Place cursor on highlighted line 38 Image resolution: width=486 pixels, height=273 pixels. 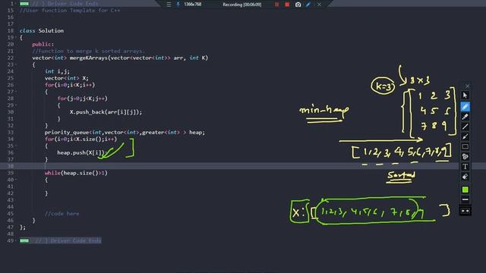[243, 166]
